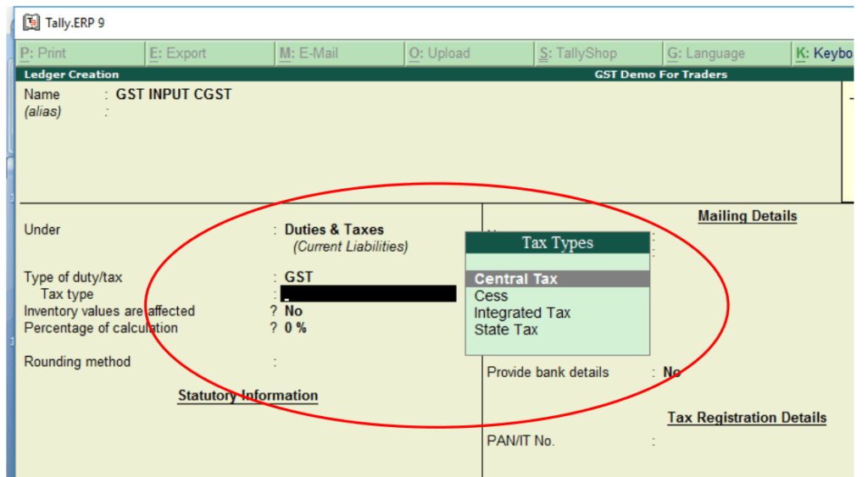Screen dimensions: 868x477
Task: Toggle Inventory values are affected No value
Action: [x=293, y=311]
